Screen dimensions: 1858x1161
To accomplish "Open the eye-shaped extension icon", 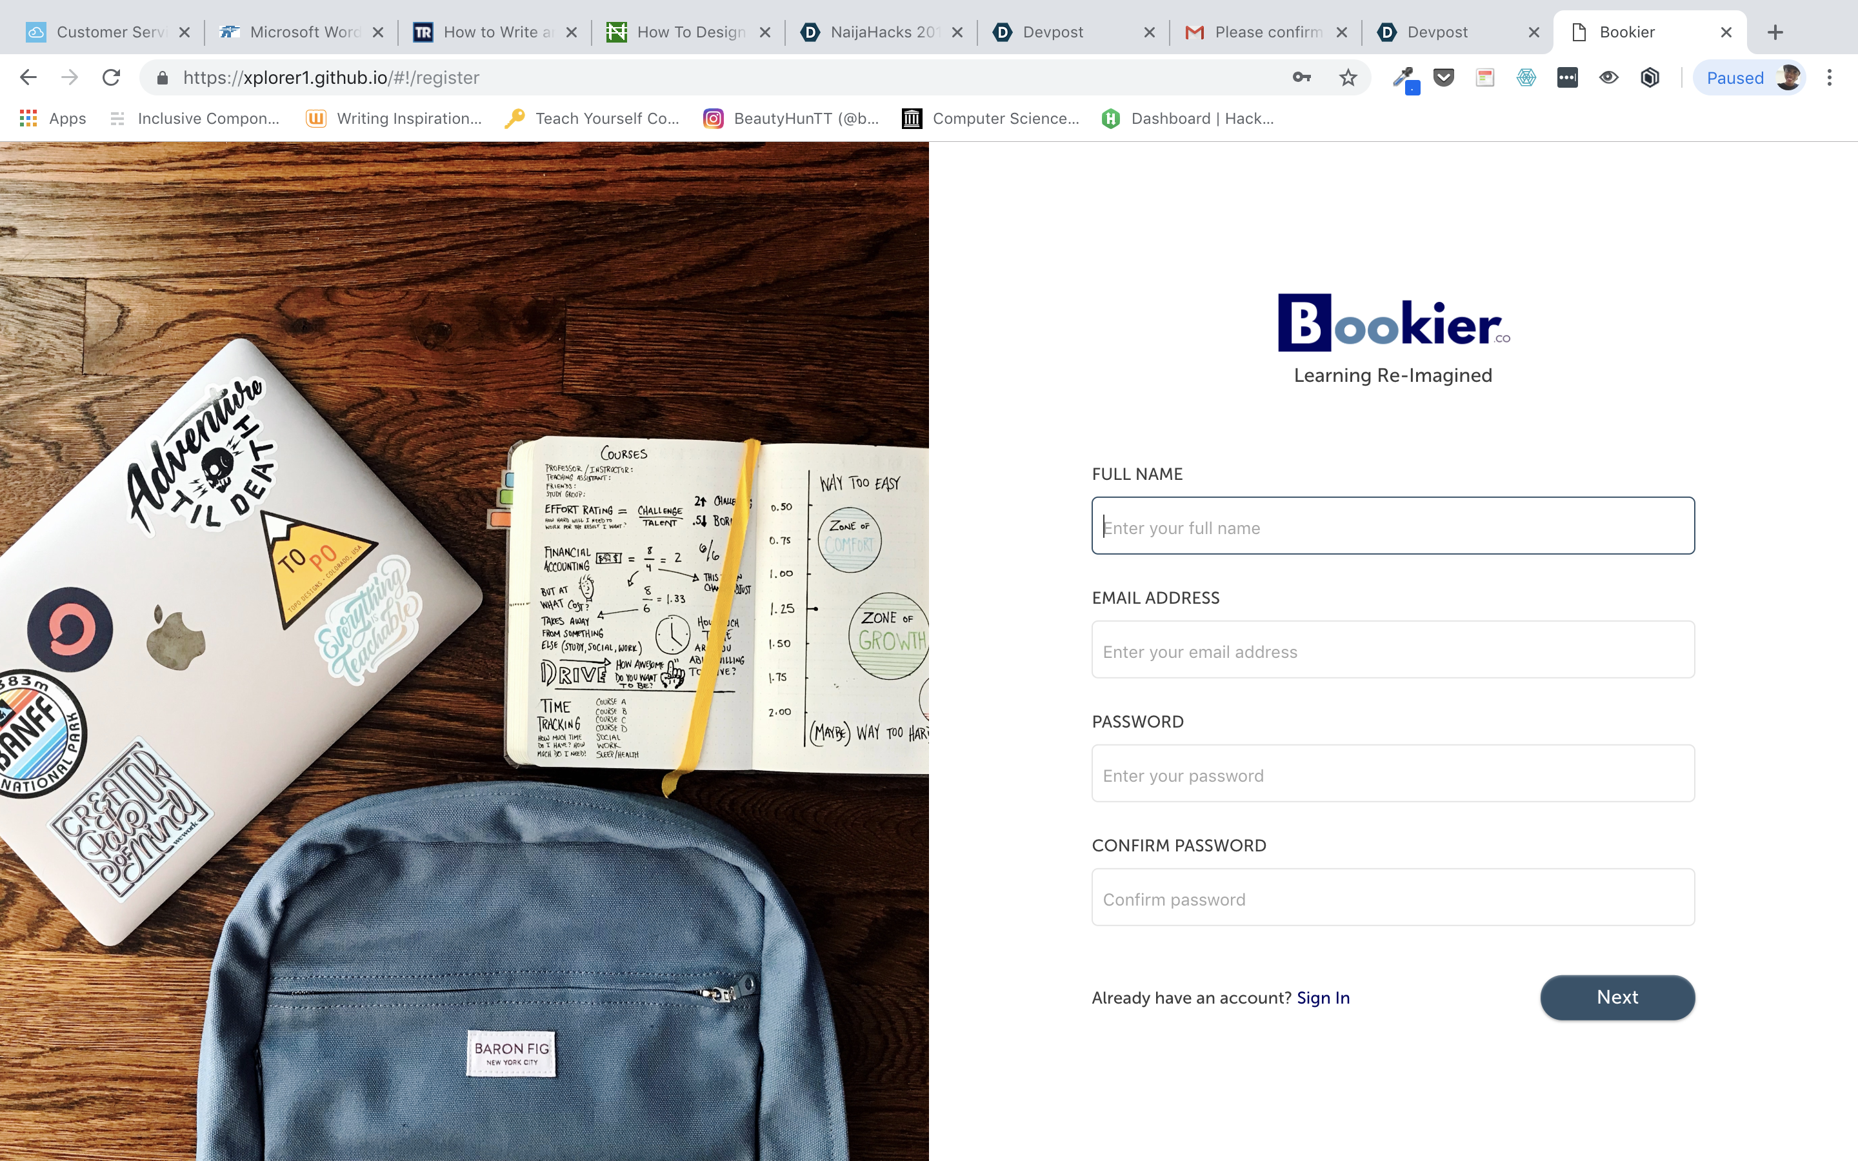I will point(1608,77).
